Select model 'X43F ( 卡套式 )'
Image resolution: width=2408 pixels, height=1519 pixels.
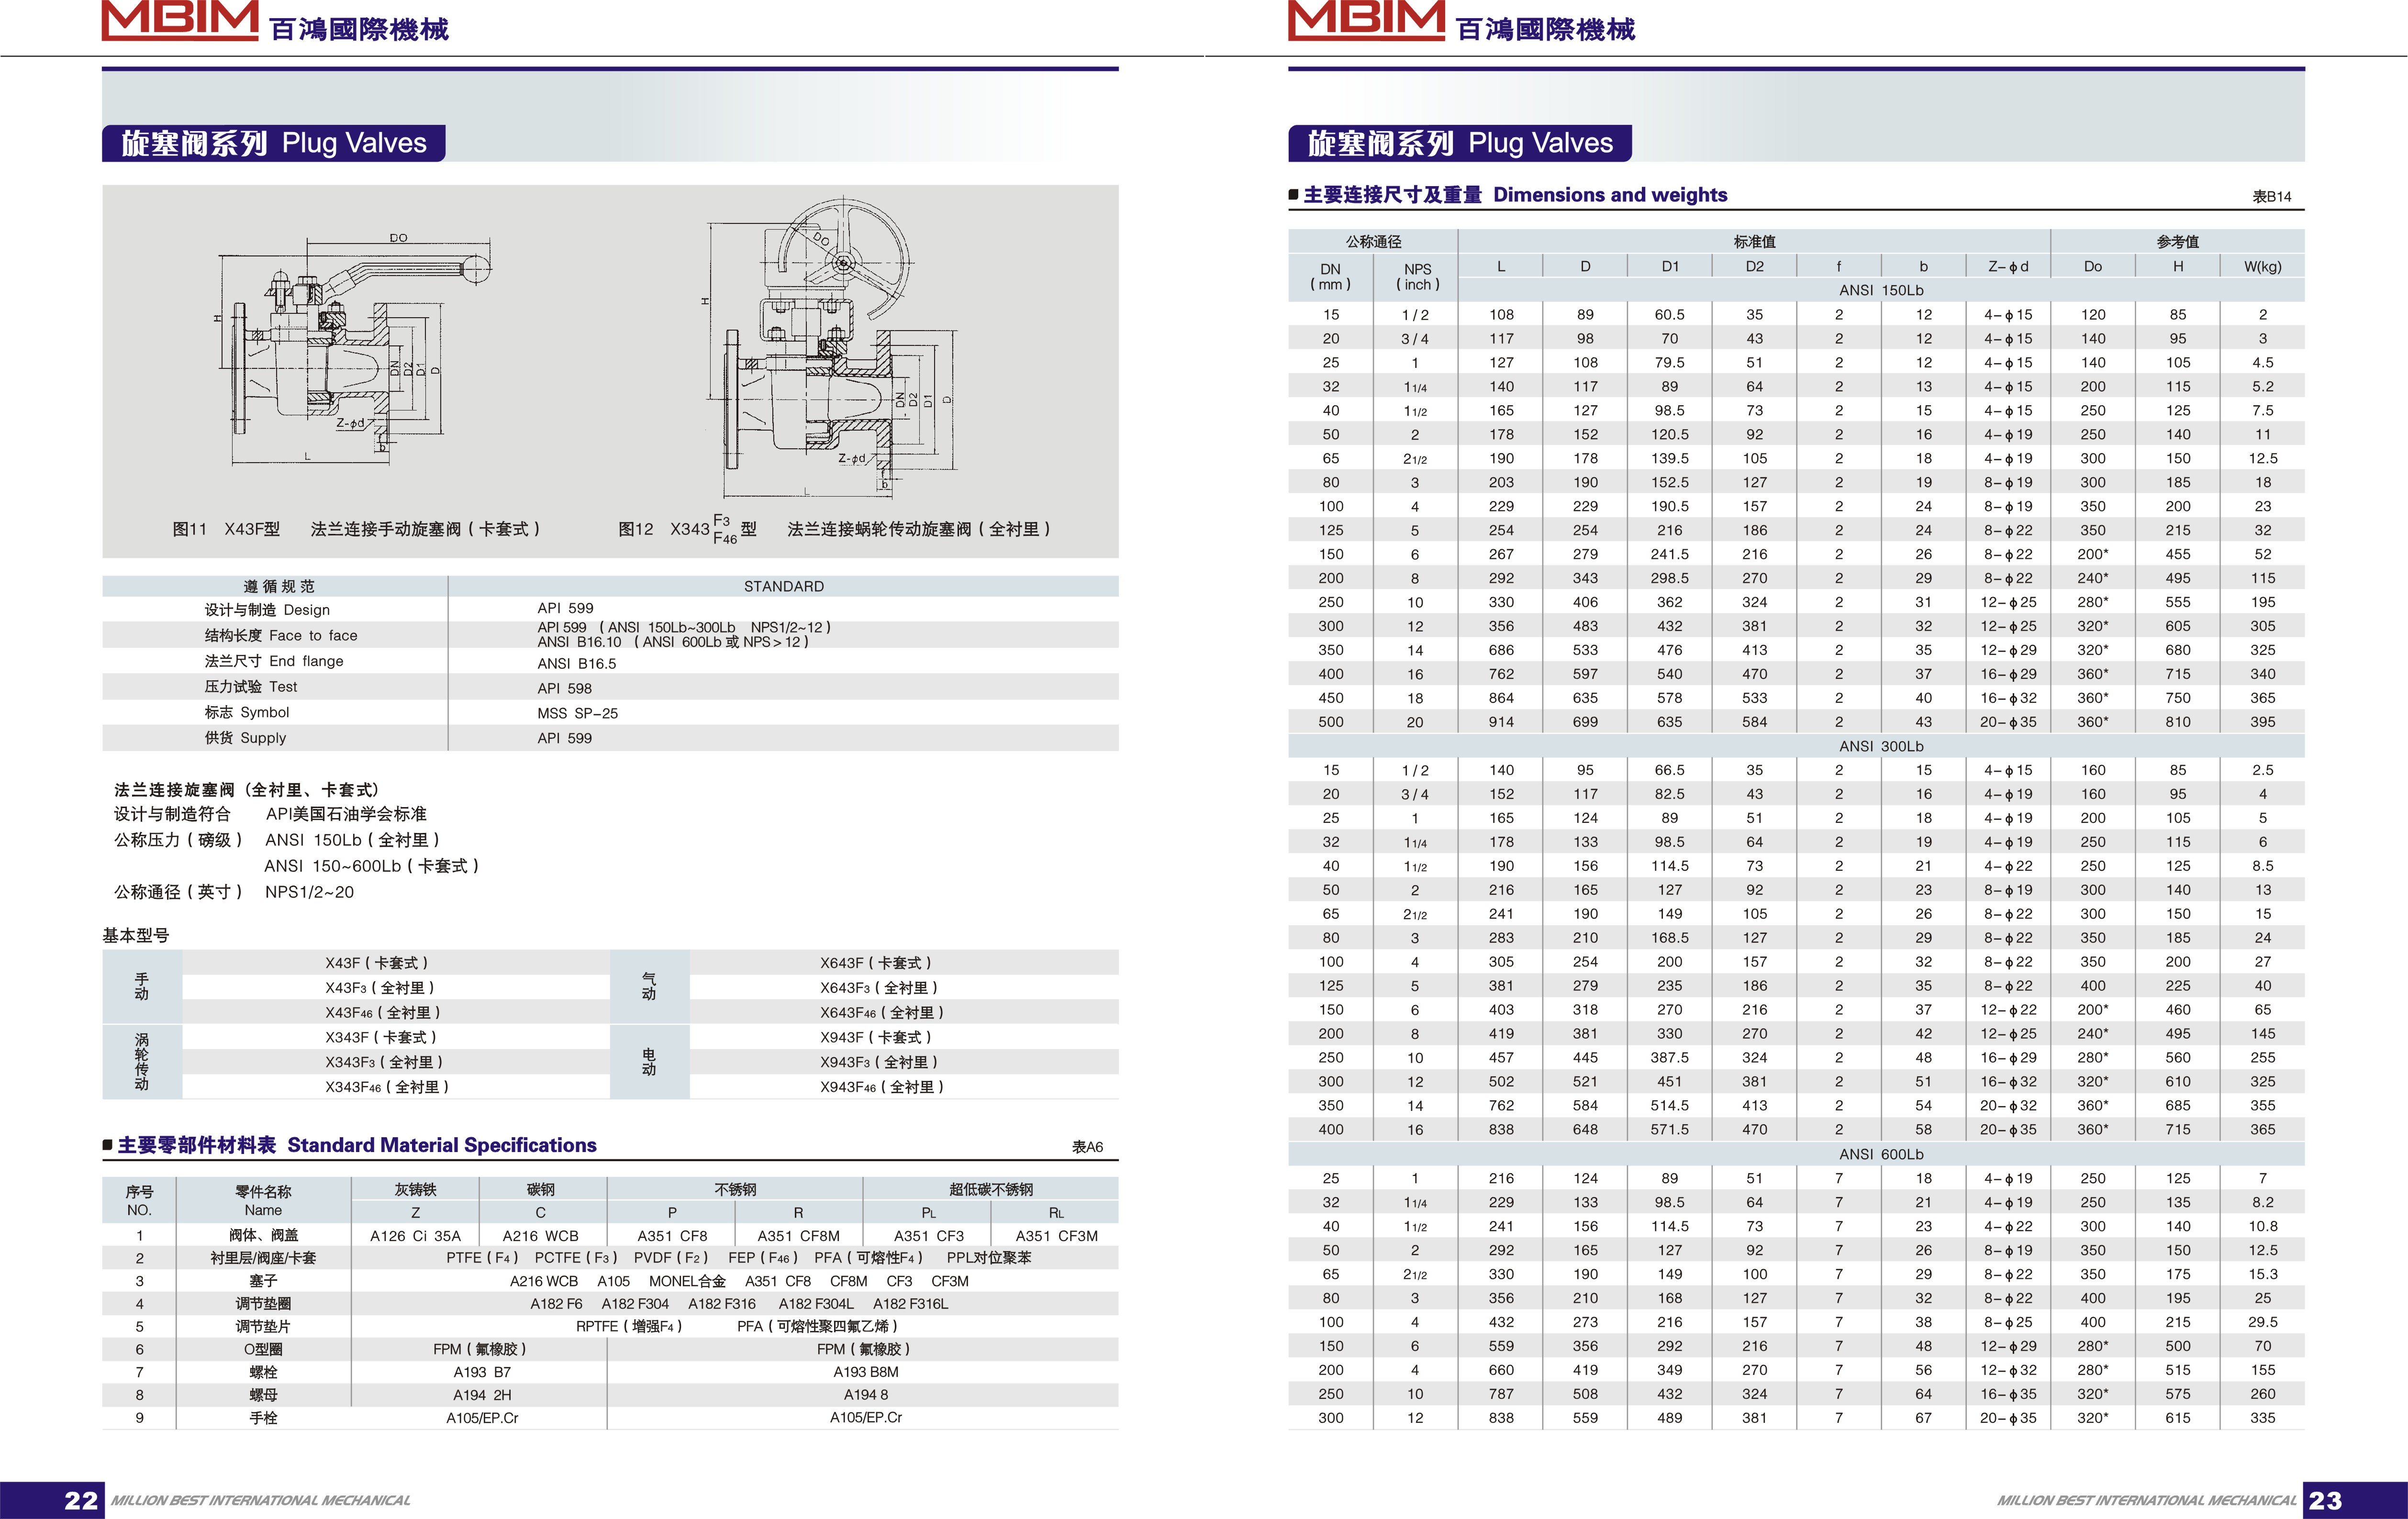click(377, 963)
